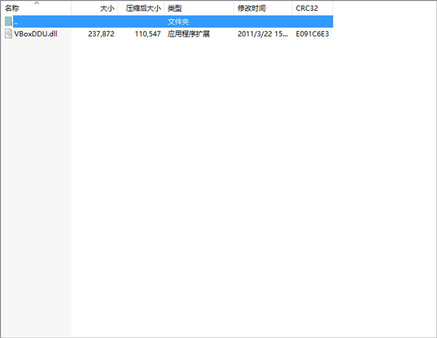Sort the list by the 类型 column header

(200, 8)
